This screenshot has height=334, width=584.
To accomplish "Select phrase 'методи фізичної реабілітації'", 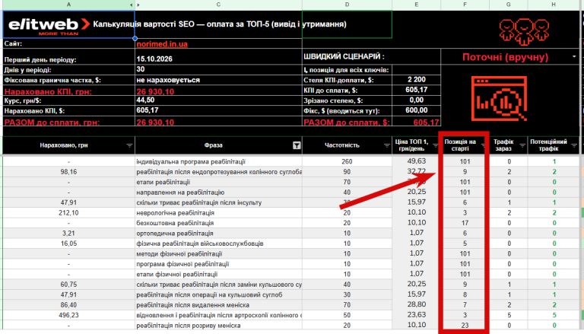I will (179, 254).
